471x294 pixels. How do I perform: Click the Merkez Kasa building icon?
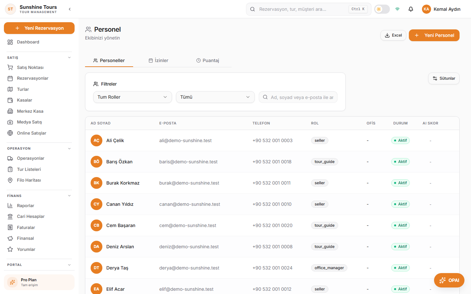(10, 111)
